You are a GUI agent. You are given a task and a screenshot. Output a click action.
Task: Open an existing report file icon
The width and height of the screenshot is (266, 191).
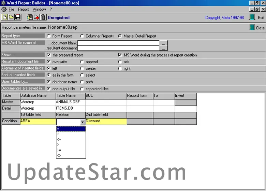point(11,17)
